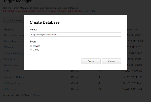Select the MEmorial database
Screen dimensions: 151x102
point(9,47)
